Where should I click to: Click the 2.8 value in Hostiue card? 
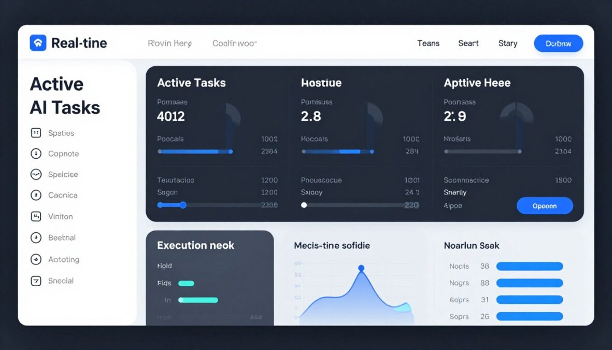point(311,116)
